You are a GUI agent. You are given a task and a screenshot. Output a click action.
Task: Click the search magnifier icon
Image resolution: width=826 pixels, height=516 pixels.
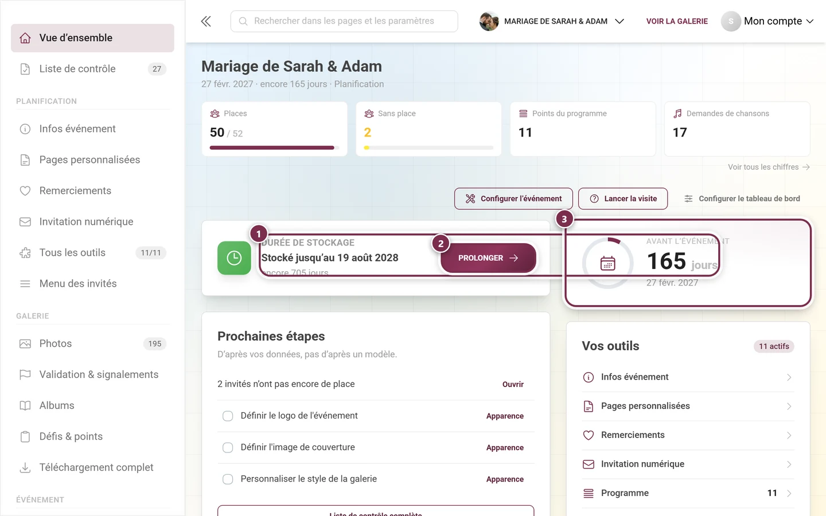pyautogui.click(x=243, y=21)
